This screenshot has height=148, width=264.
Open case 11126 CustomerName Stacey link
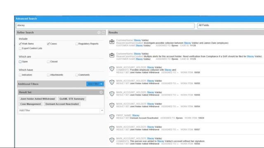click(x=137, y=40)
